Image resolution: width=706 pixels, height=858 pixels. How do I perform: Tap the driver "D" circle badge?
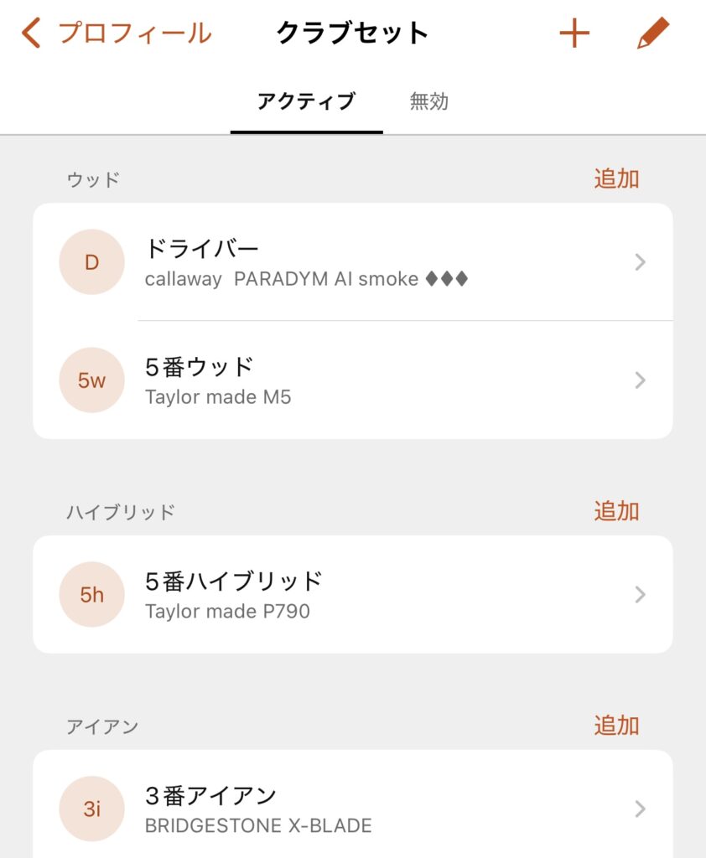[x=92, y=262]
